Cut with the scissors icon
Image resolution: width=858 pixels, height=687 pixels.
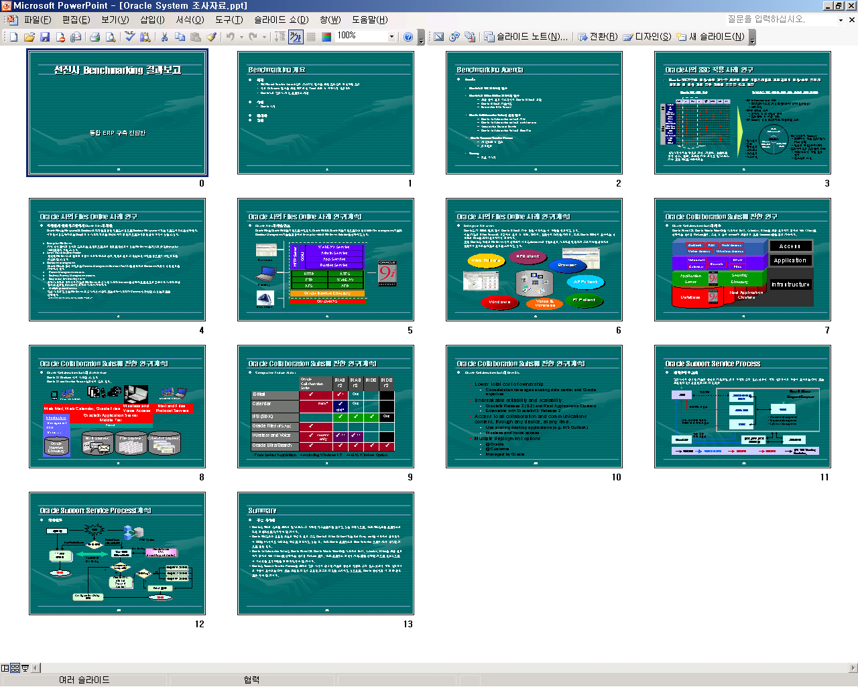coord(164,37)
